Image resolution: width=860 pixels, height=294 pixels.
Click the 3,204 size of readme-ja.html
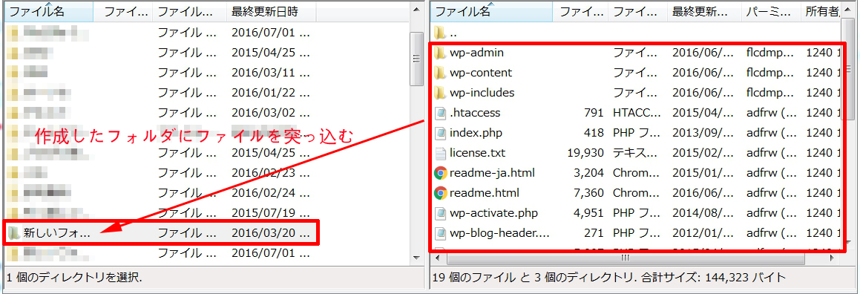[588, 173]
